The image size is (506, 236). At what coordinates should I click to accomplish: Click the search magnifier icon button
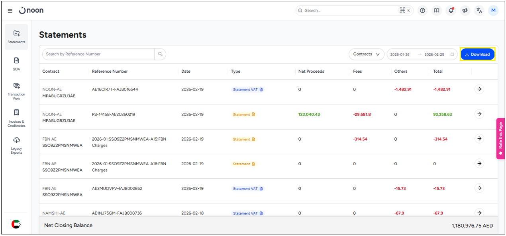[x=160, y=54]
